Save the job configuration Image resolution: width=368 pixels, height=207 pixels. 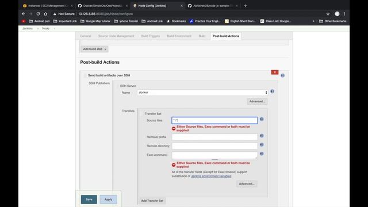pos(89,200)
